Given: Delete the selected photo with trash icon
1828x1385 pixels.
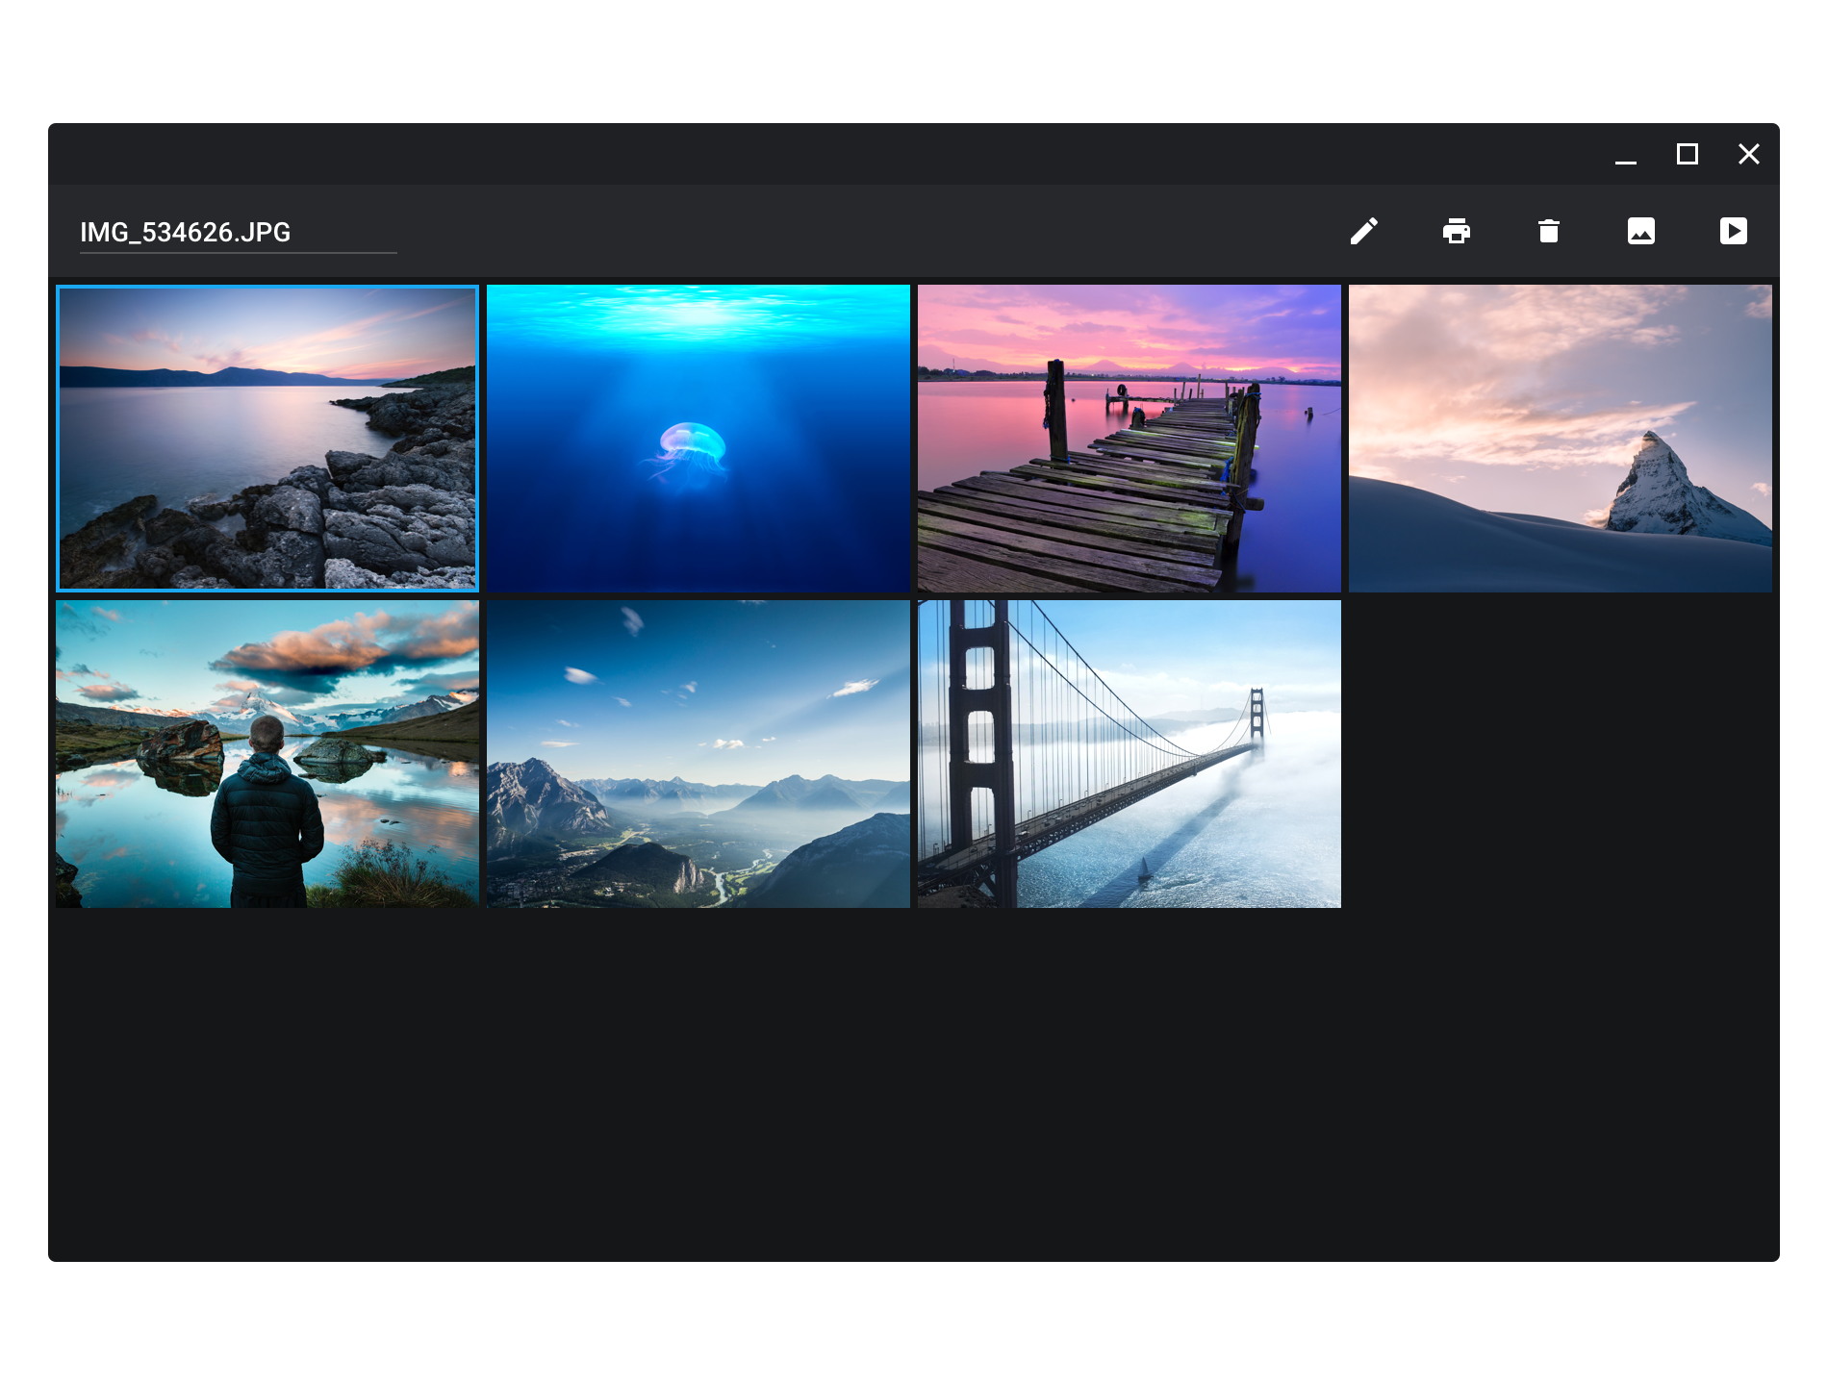Looking at the screenshot, I should (1548, 231).
